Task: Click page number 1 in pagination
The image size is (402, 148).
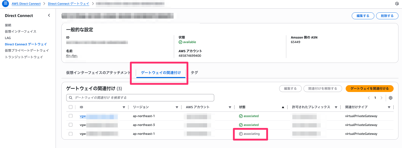Action: coord(375,98)
